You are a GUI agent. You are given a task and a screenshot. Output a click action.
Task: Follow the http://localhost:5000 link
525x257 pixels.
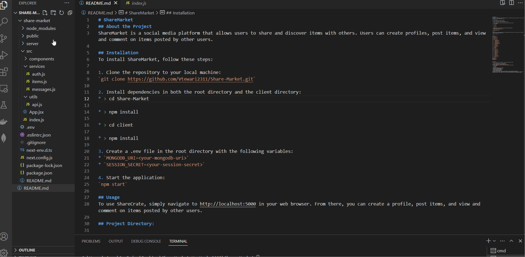(228, 204)
